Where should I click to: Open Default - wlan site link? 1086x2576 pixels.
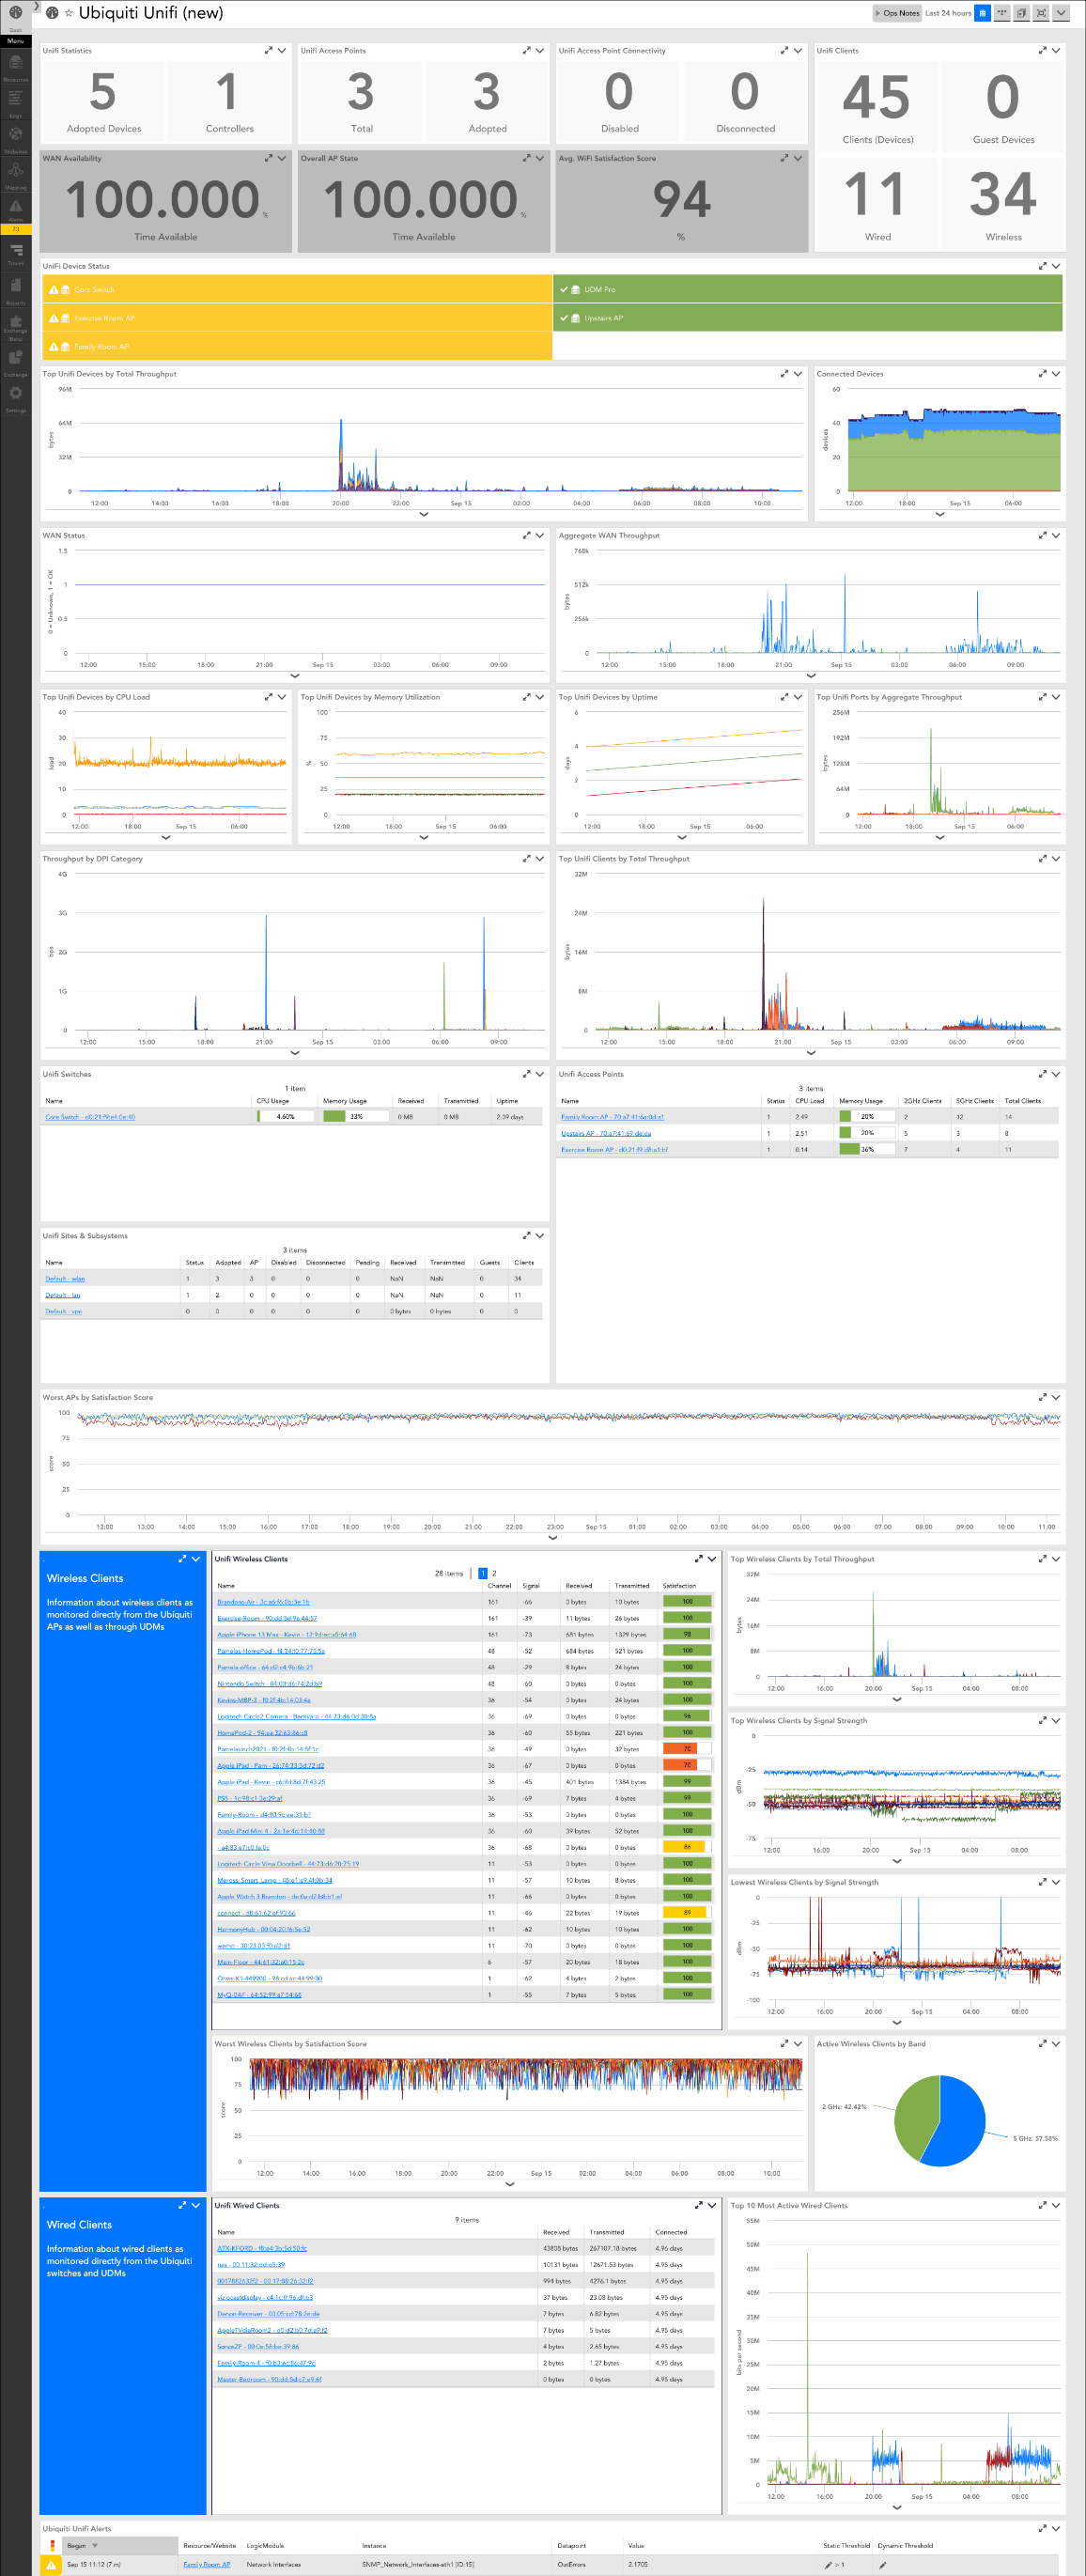pos(65,1279)
